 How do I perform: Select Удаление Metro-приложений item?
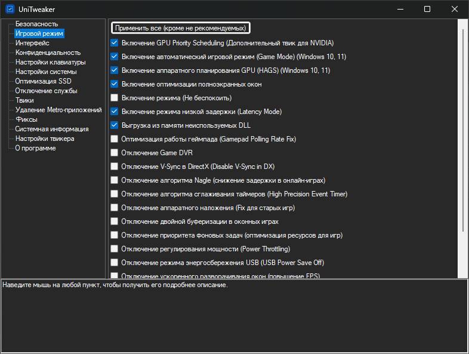(x=58, y=110)
